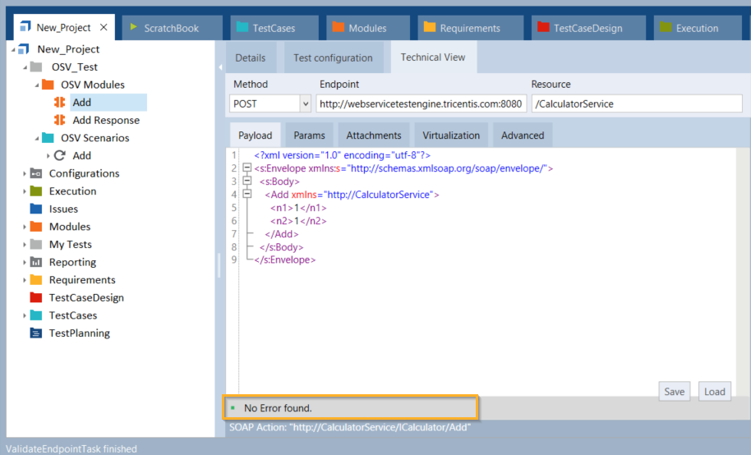
Task: Collapse the s:Envelope XML node
Action: point(245,168)
